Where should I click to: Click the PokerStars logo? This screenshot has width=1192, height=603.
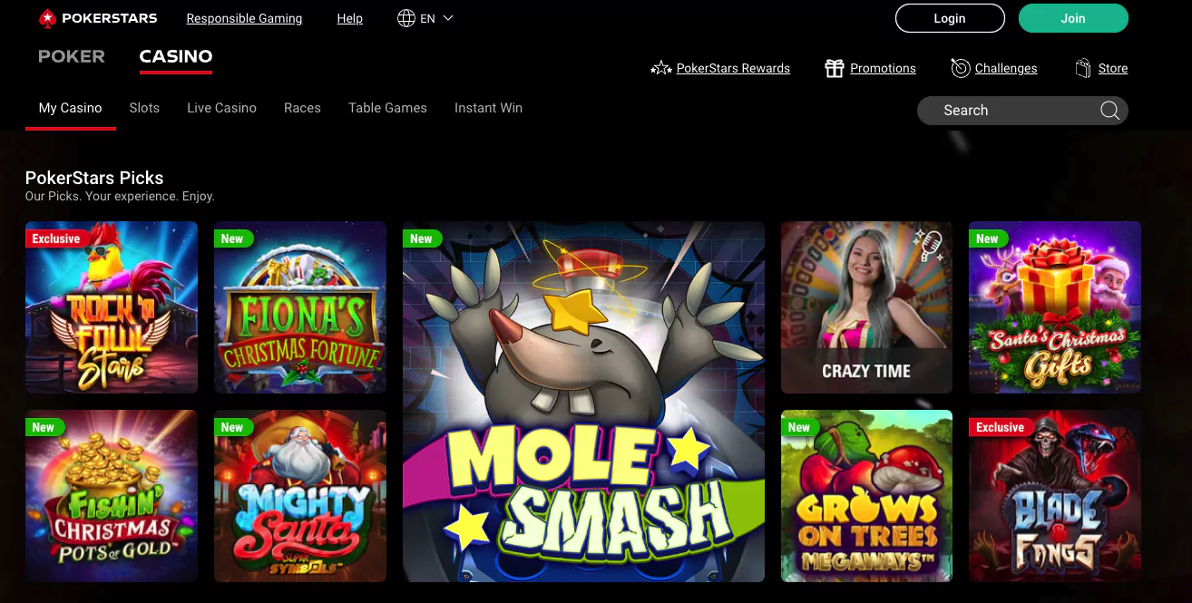(98, 18)
